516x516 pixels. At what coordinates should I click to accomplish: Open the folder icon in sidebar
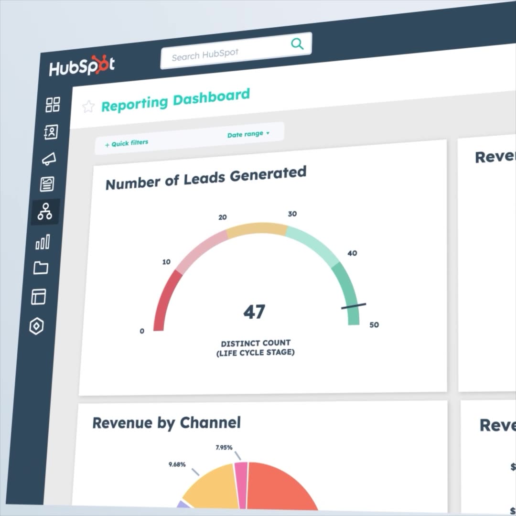[x=41, y=268]
